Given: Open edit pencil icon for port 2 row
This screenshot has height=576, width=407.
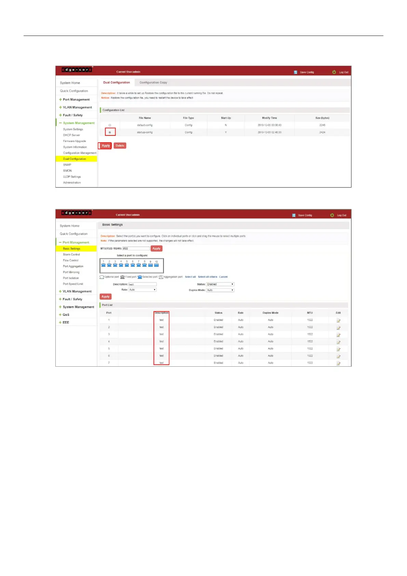Looking at the screenshot, I should 338,328.
